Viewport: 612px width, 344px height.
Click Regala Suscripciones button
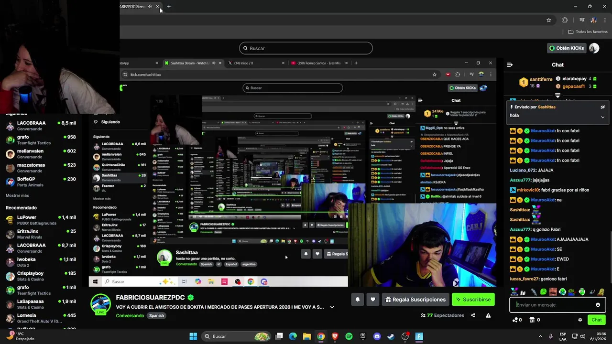click(x=415, y=300)
